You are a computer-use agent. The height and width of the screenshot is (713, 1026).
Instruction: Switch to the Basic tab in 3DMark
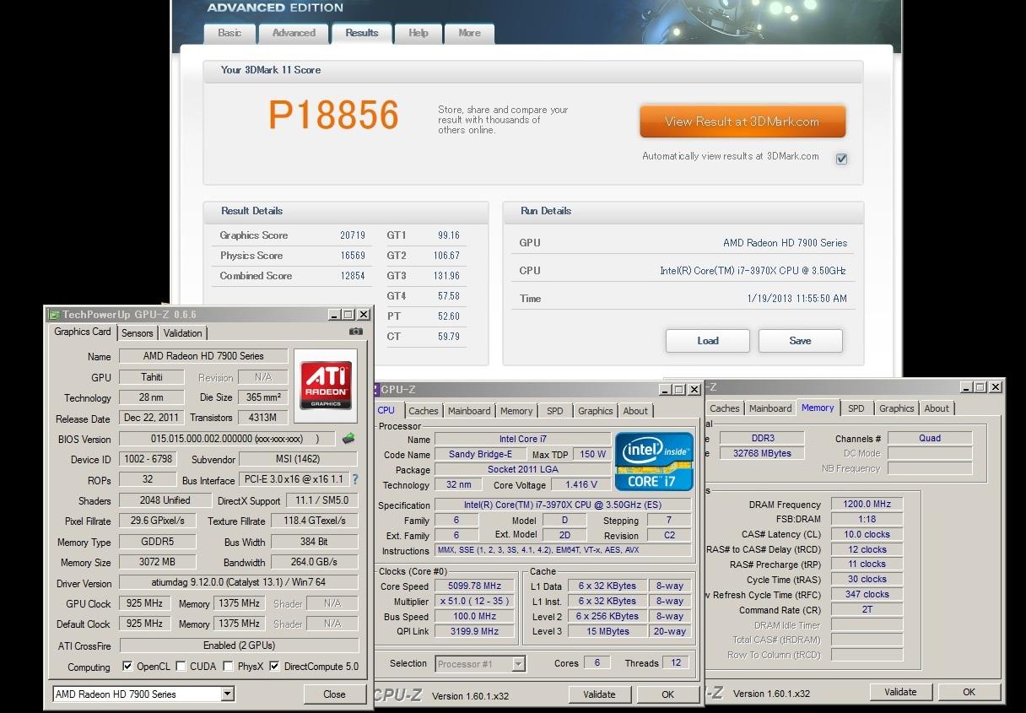point(229,33)
